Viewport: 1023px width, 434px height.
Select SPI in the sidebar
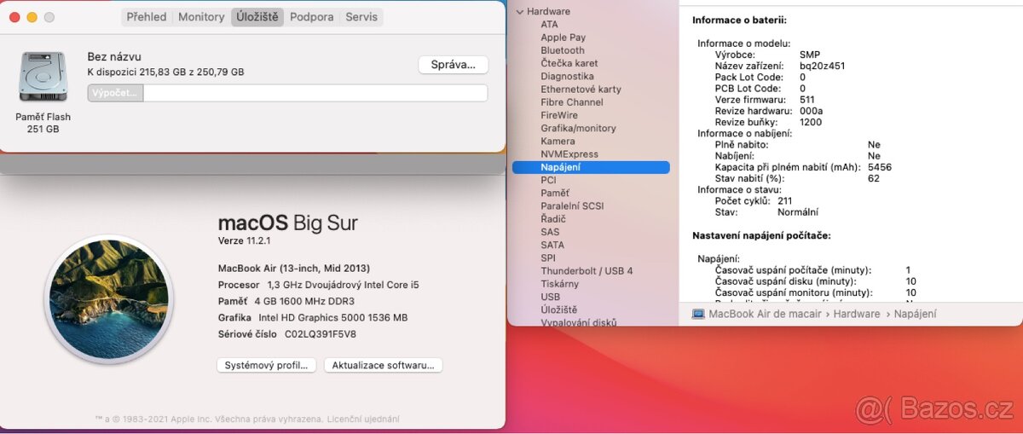[548, 258]
